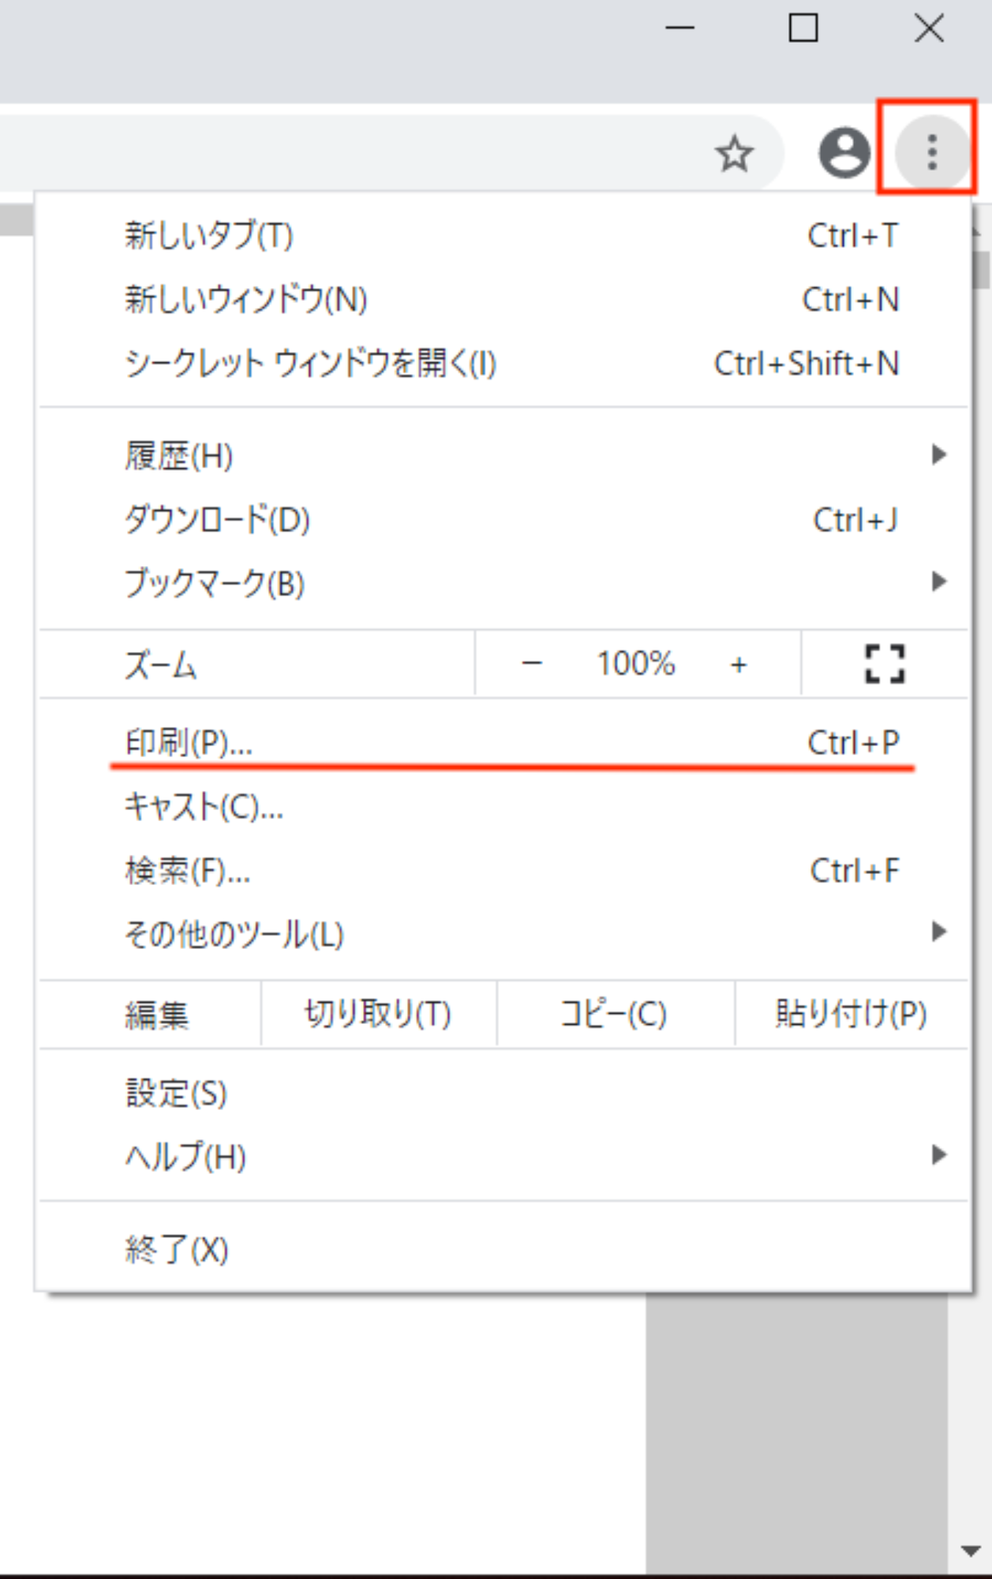Open 設定(S) settings
Screen dimensions: 992x1579
click(x=176, y=1093)
